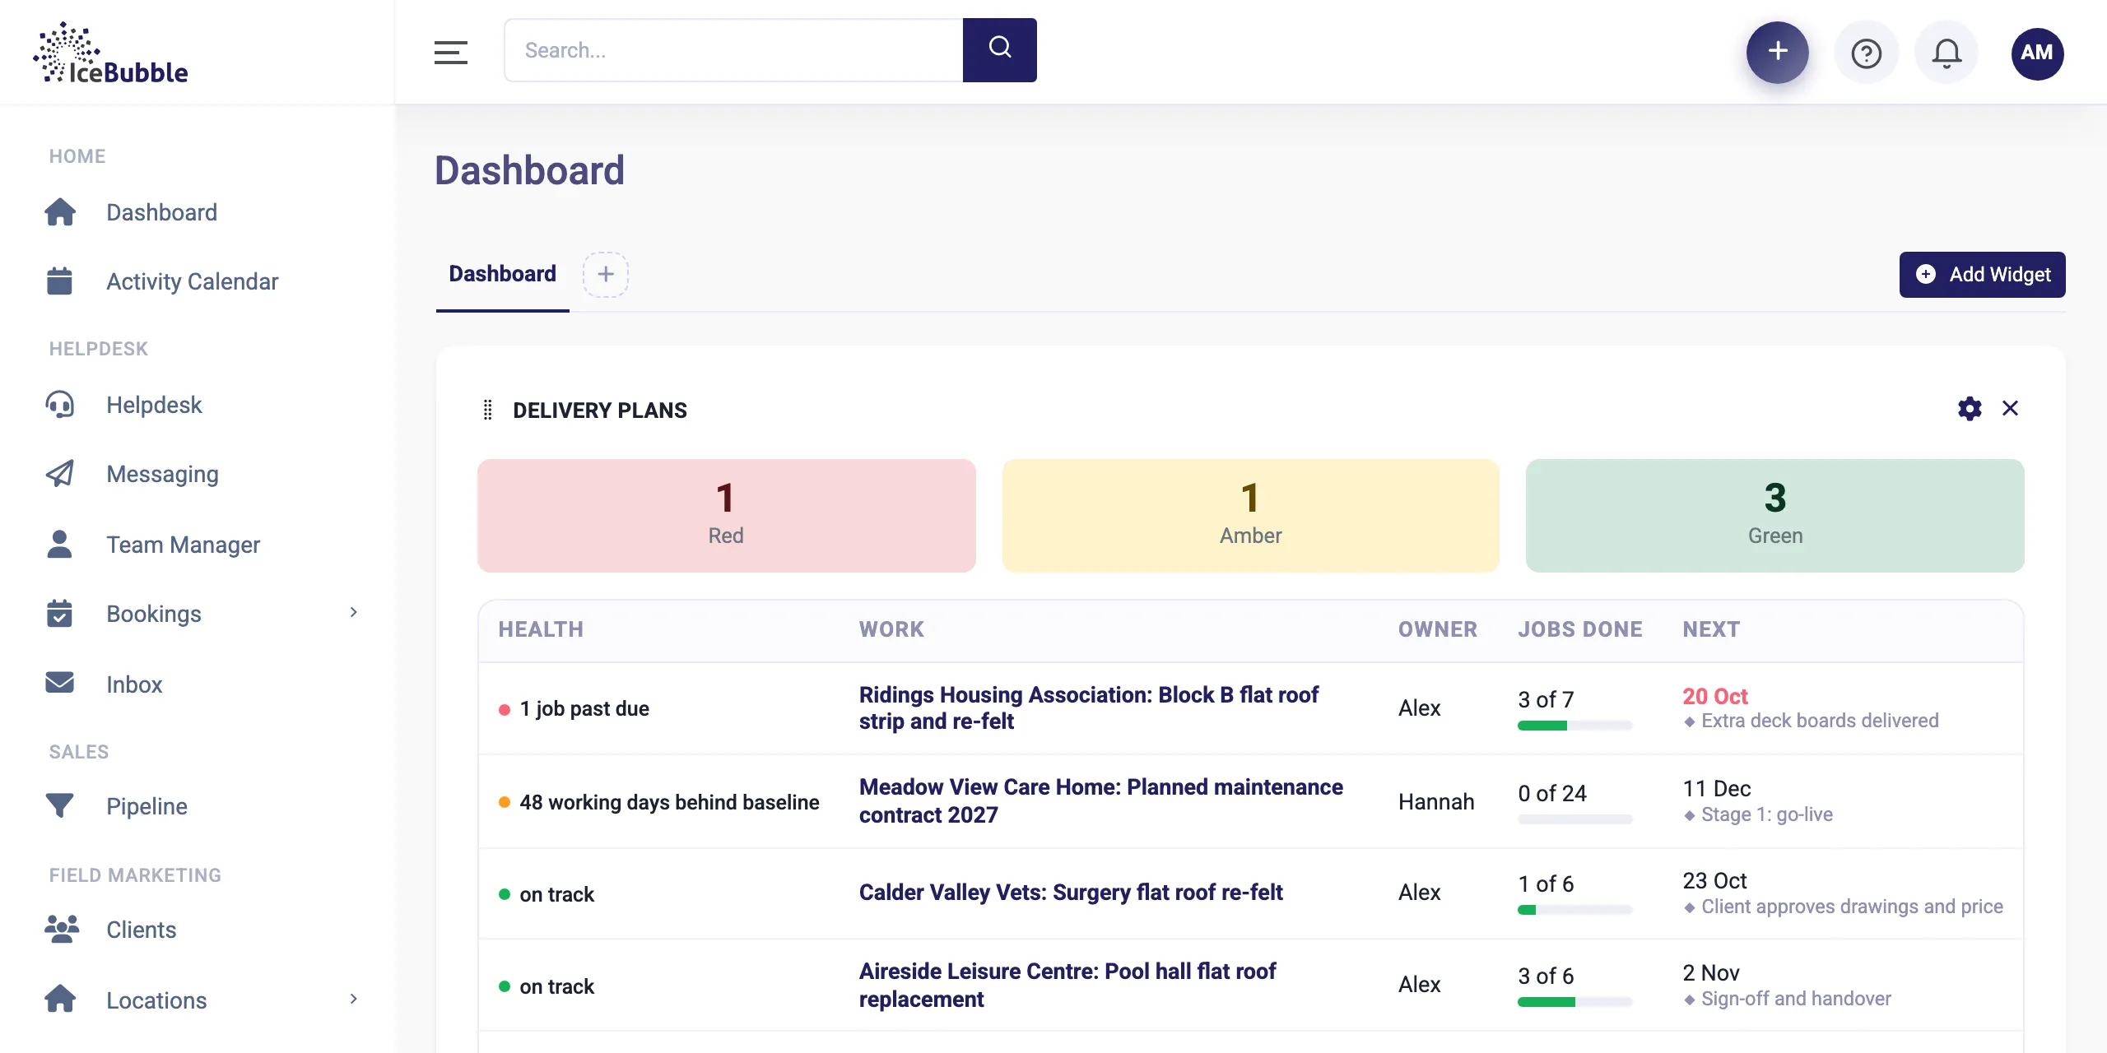Open Pipeline in the sidebar
The width and height of the screenshot is (2107, 1053).
(x=147, y=806)
